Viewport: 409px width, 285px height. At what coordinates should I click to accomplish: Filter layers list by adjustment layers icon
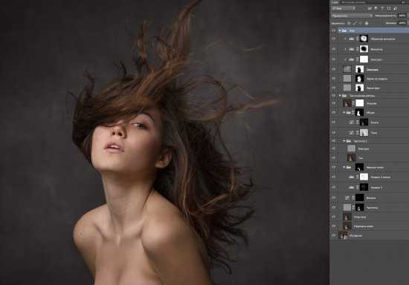376,9
